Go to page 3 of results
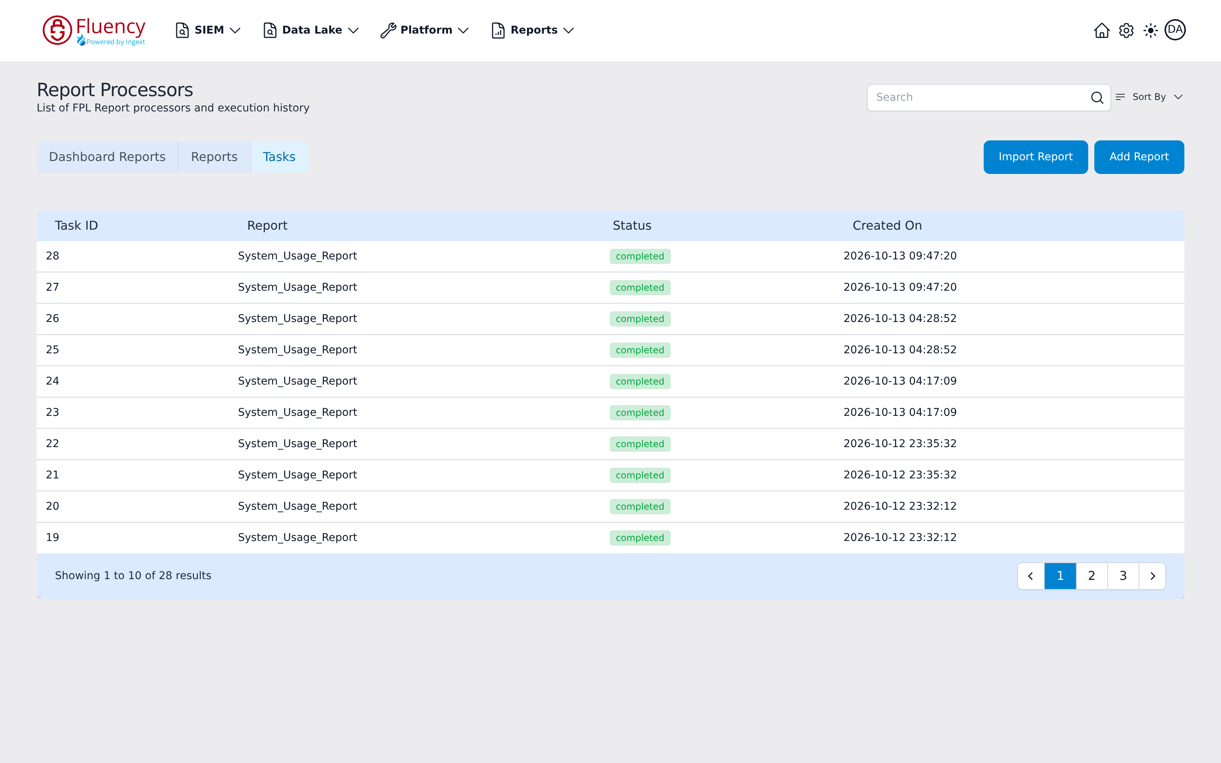This screenshot has width=1221, height=763. 1123,576
